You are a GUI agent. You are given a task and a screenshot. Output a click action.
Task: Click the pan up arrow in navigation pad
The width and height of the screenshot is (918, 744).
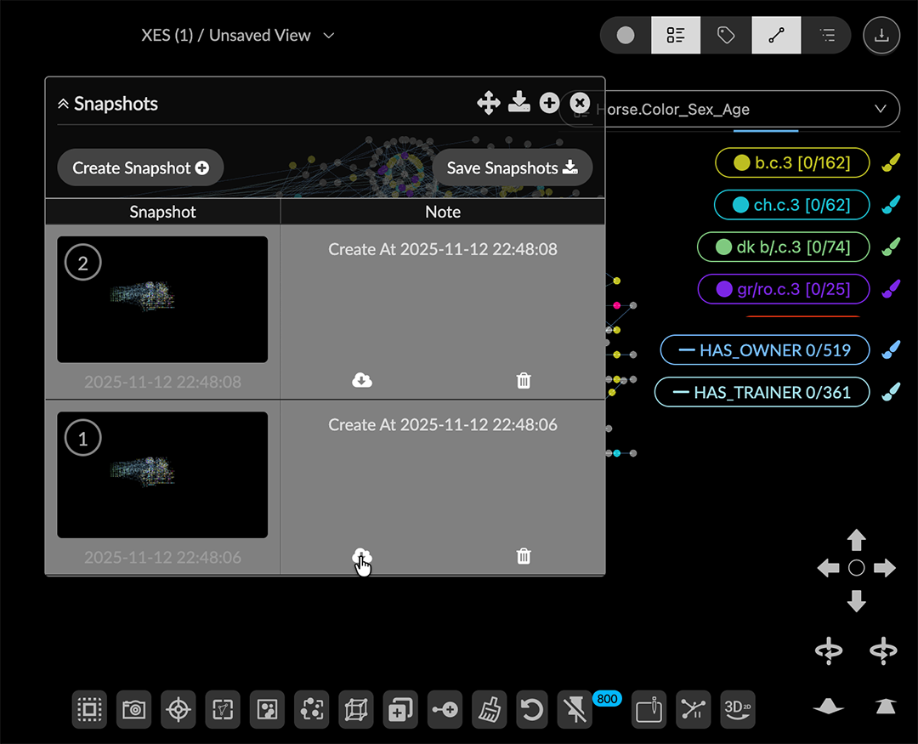(857, 539)
